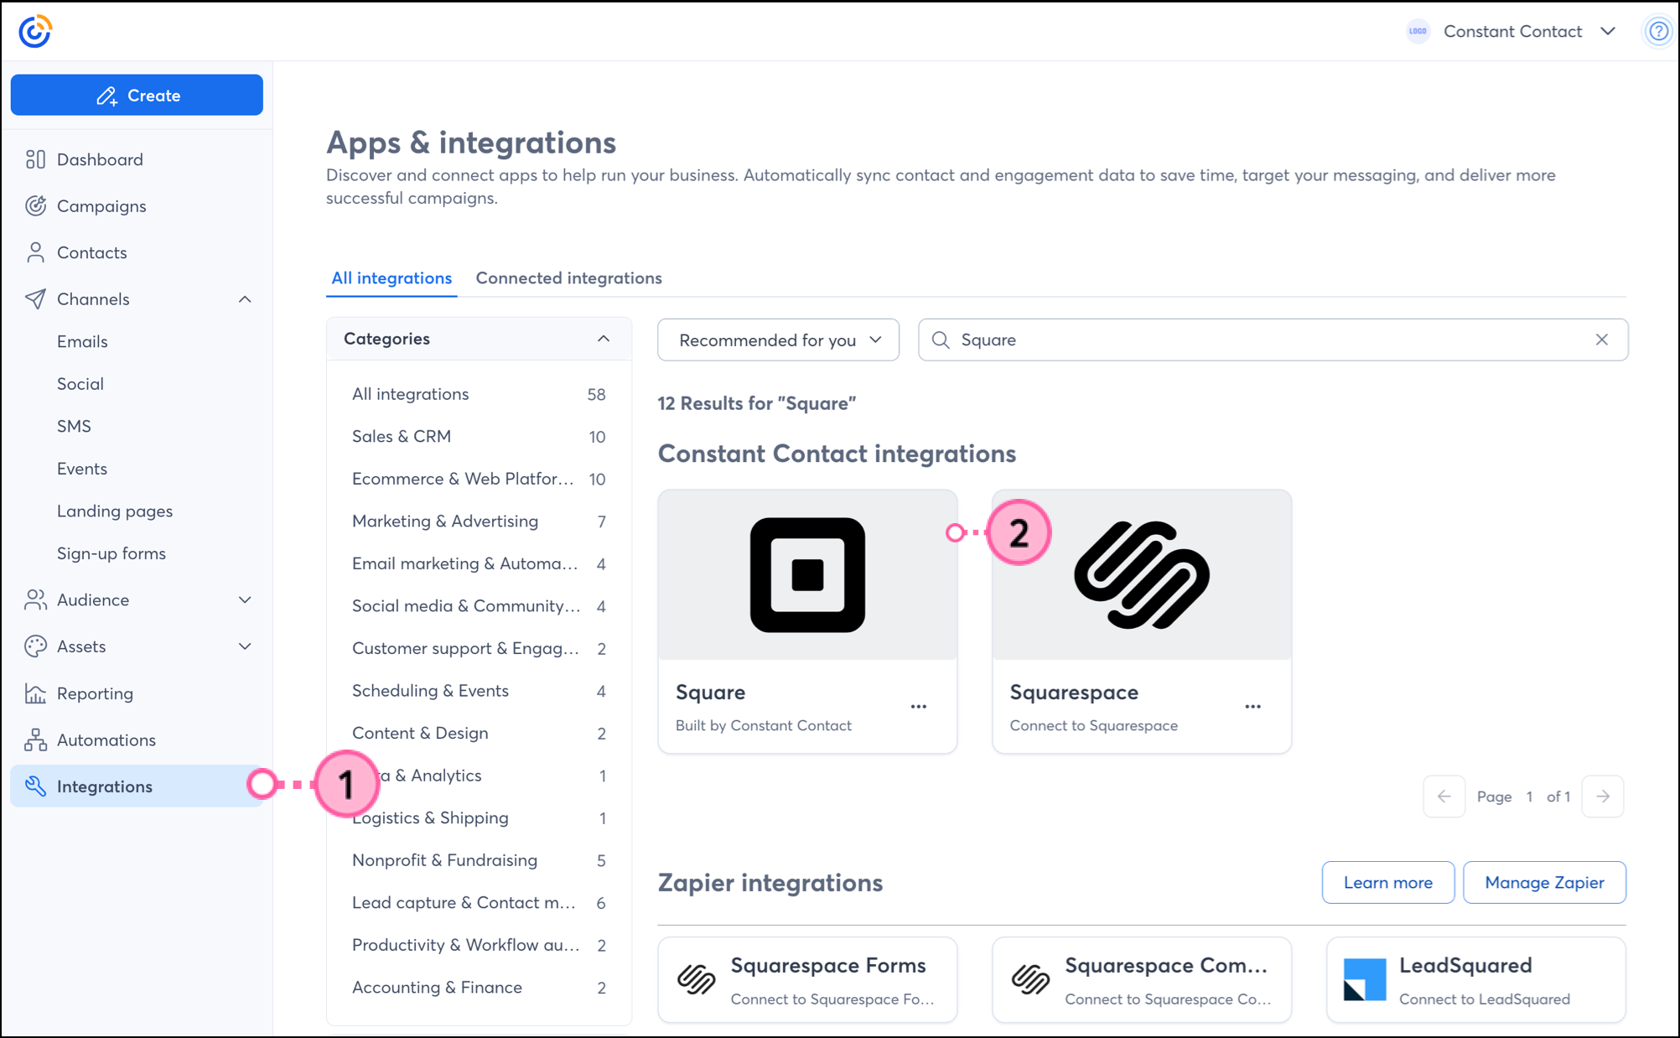Open the help question mark icon
Screen dimensions: 1680x1038
(x=1658, y=32)
